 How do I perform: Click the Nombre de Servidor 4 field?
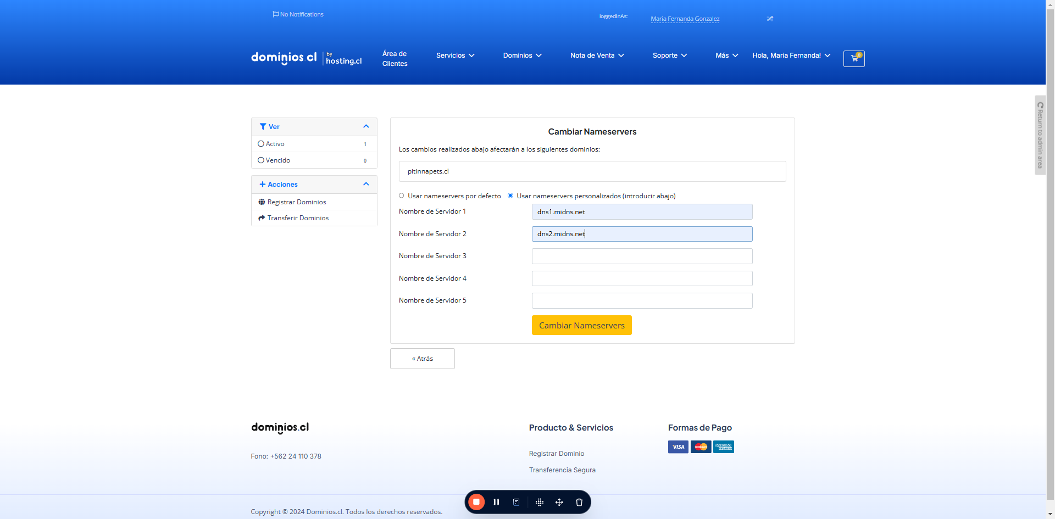tap(642, 278)
